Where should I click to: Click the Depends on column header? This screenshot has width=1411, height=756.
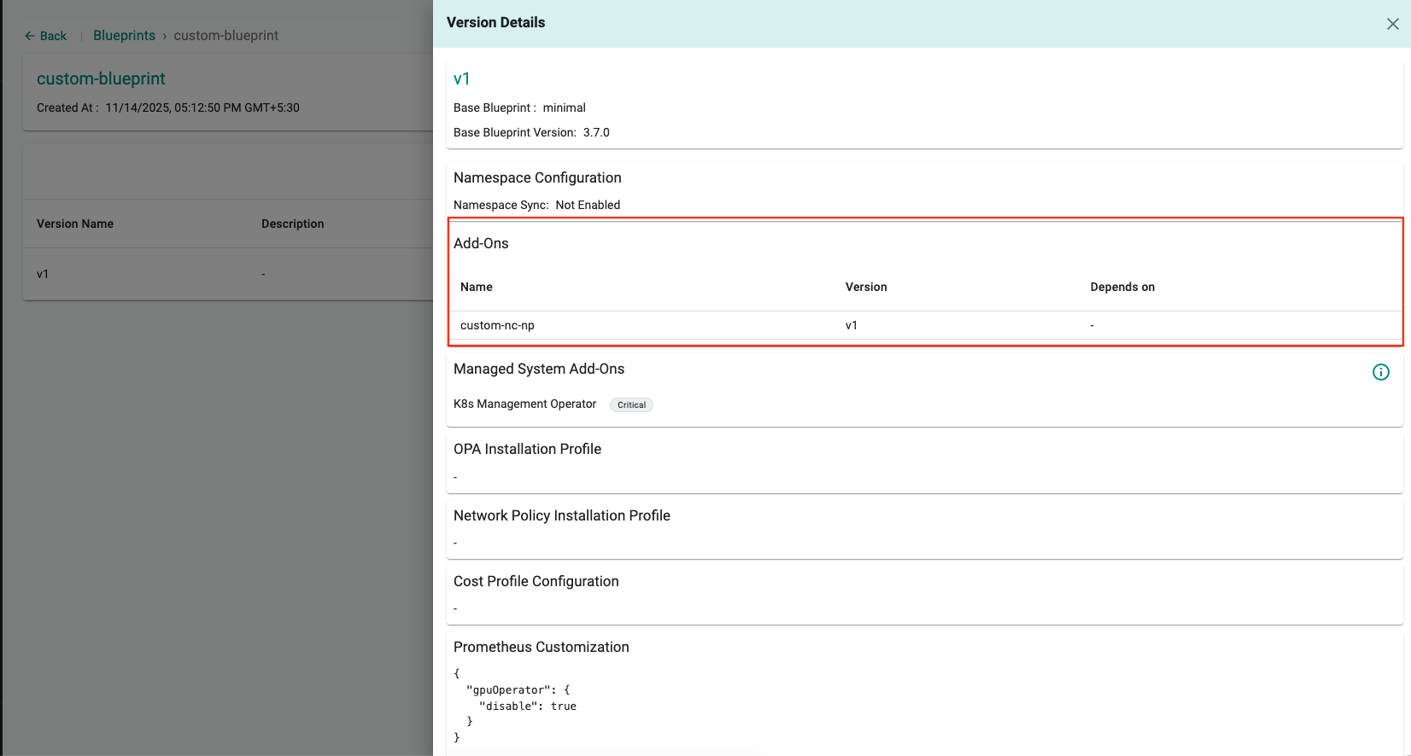1121,287
